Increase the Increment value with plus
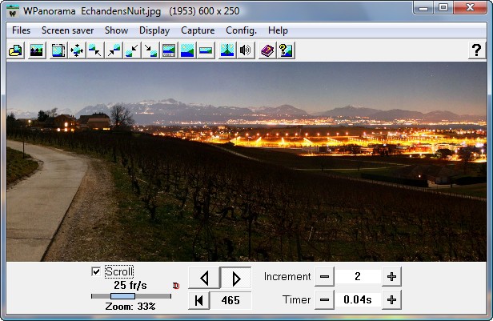493x321 pixels. click(391, 277)
